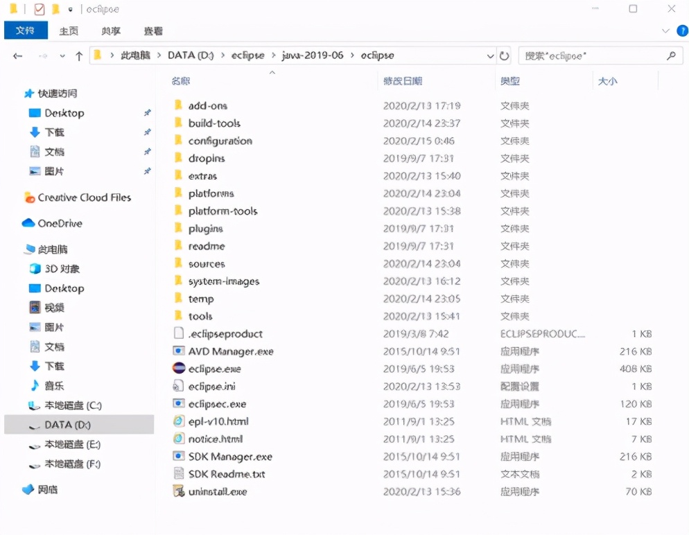Open the recent locations dropdown arrow
This screenshot has height=535, width=689.
(62, 55)
